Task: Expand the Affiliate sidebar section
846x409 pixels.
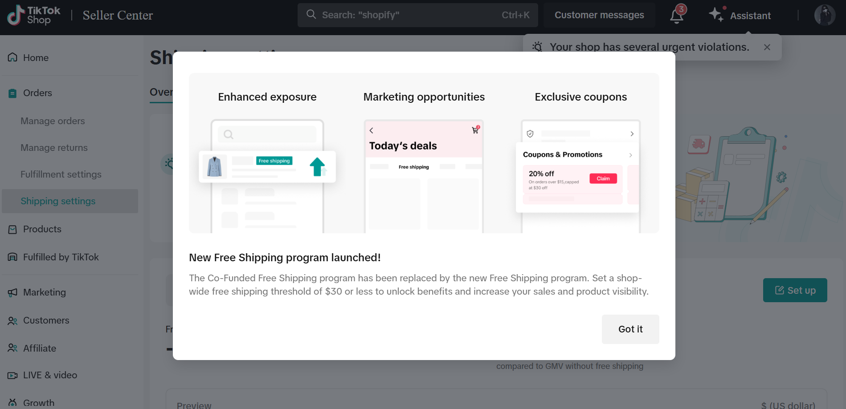Action: tap(40, 348)
